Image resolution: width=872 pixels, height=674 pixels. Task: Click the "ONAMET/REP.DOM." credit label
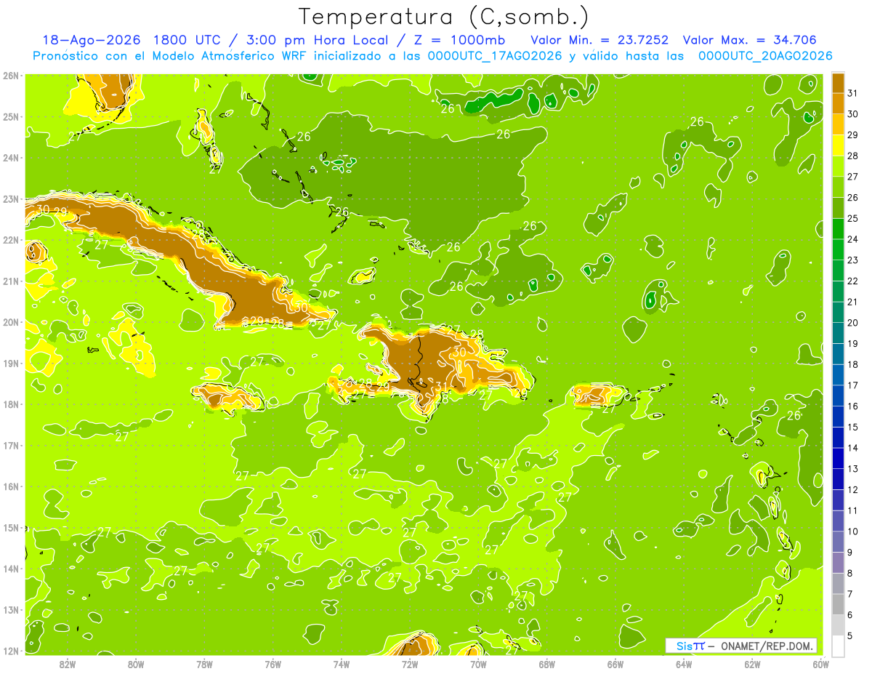(766, 646)
